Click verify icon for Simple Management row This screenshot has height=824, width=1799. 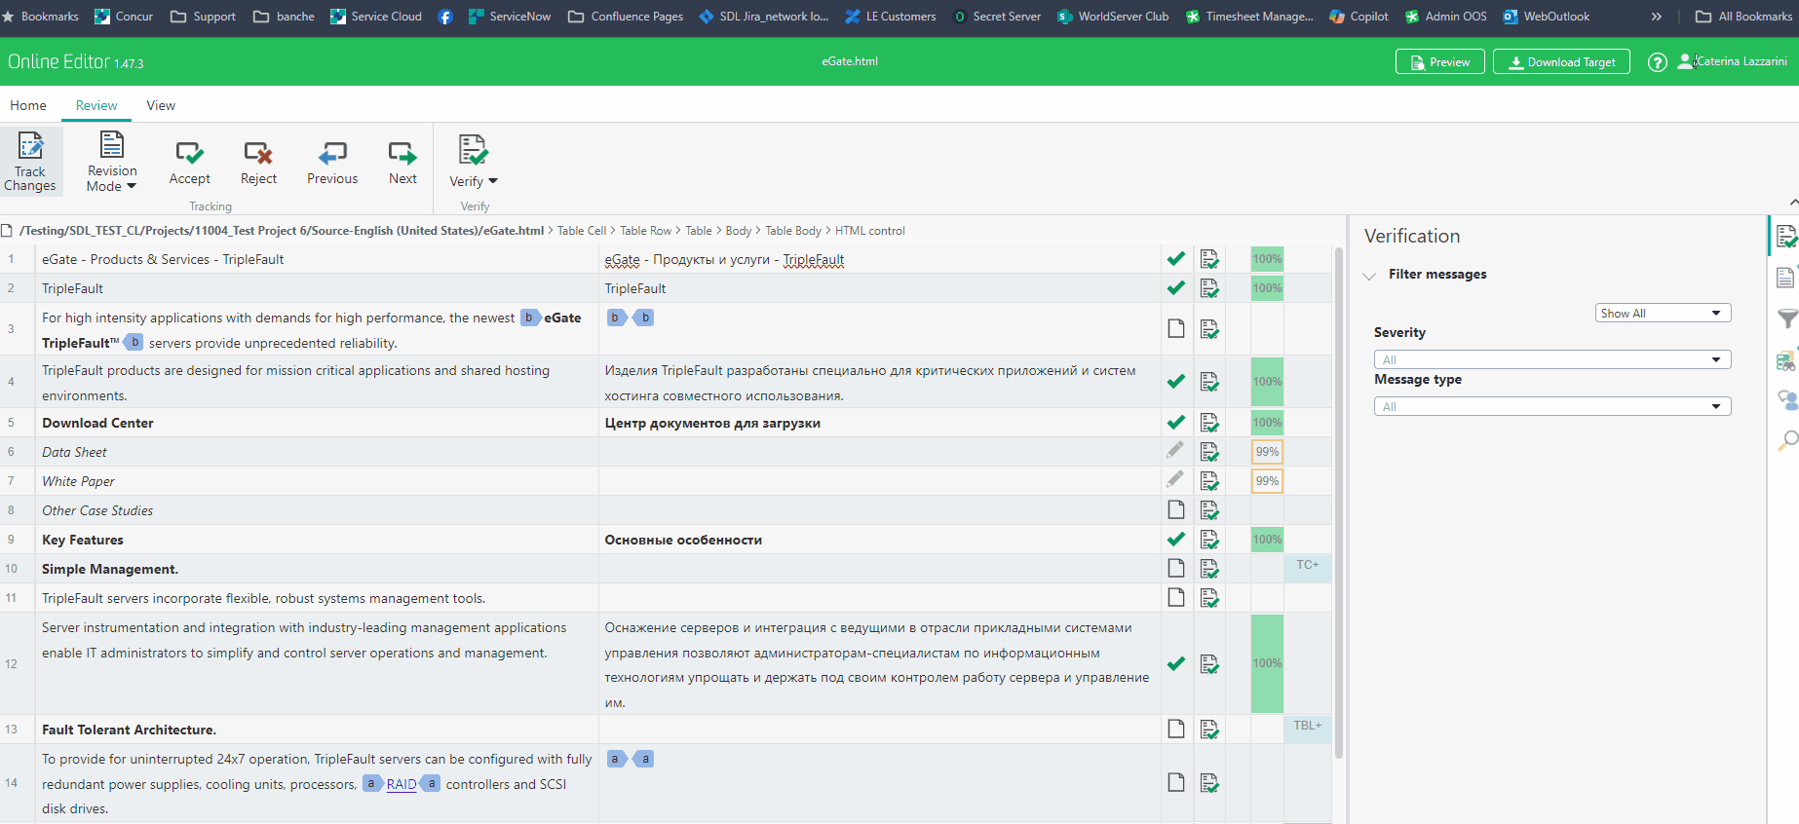[x=1209, y=569]
